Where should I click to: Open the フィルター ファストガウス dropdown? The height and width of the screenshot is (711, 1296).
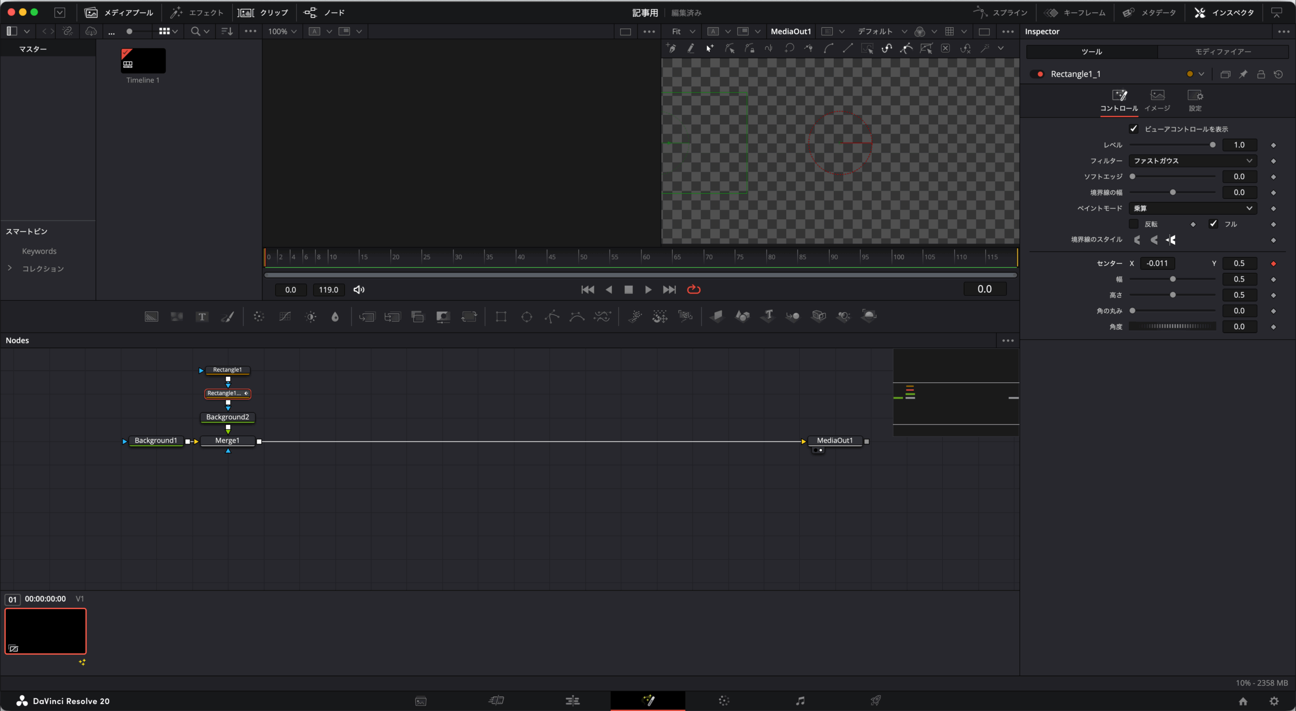tap(1192, 161)
